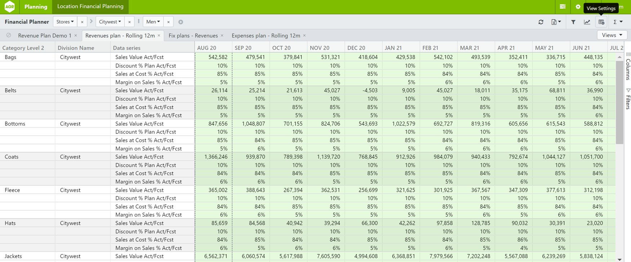Close the Revenue Plan Demo 1 tab
The height and width of the screenshot is (262, 631).
(76, 35)
